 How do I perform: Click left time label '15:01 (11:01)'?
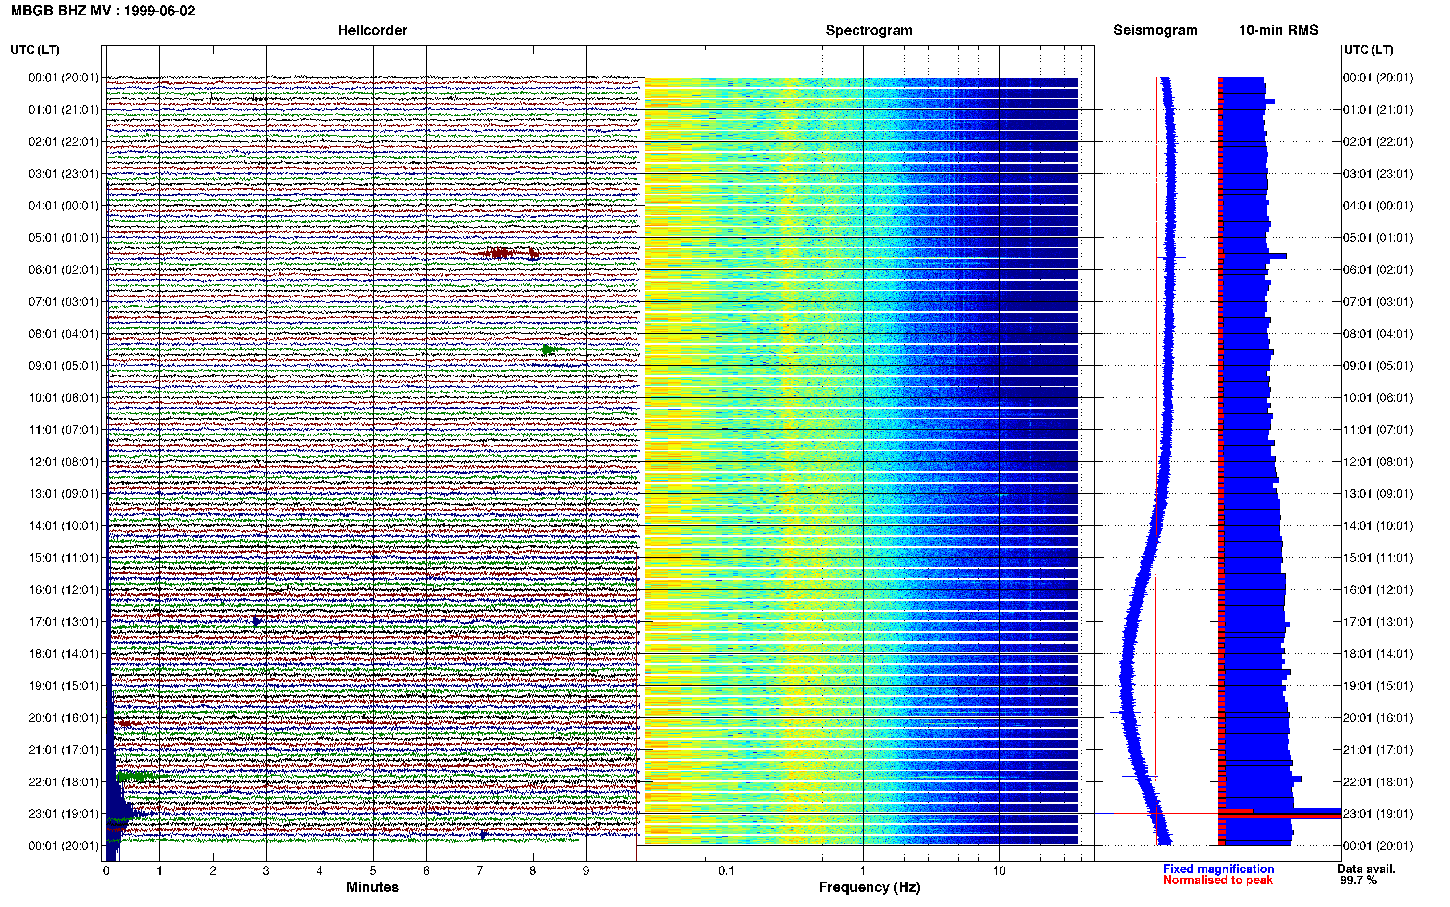click(x=64, y=558)
